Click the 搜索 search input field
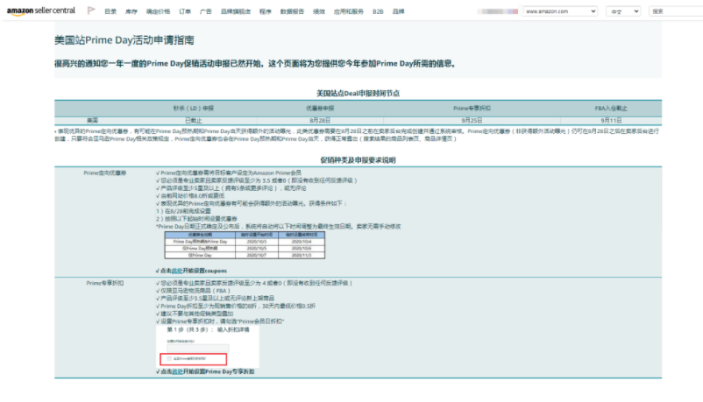This screenshot has height=402, width=703. [x=676, y=11]
